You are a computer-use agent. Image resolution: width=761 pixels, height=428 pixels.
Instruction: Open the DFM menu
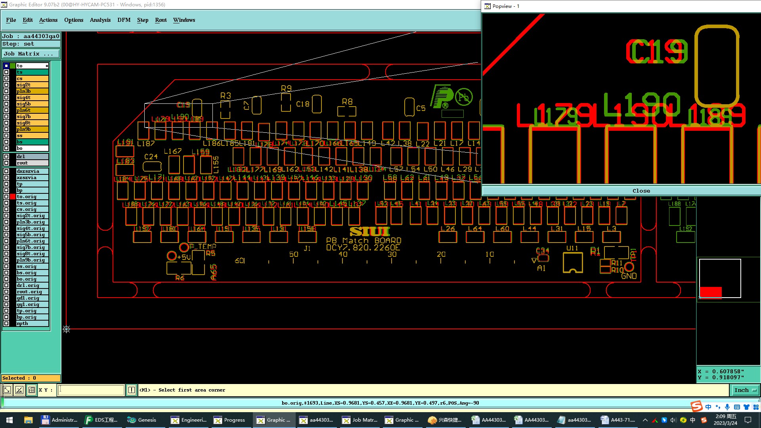(x=124, y=20)
